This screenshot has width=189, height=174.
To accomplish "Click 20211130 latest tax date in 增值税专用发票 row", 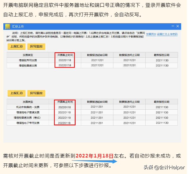I will (162, 60).
